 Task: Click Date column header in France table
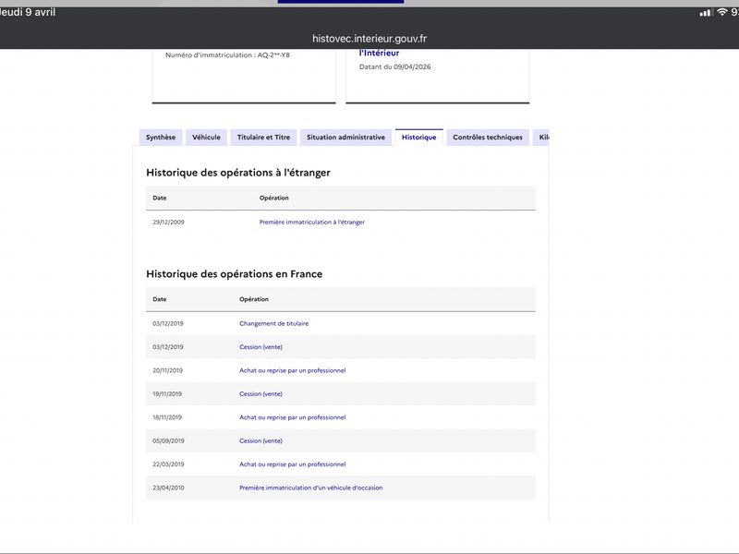click(x=159, y=299)
